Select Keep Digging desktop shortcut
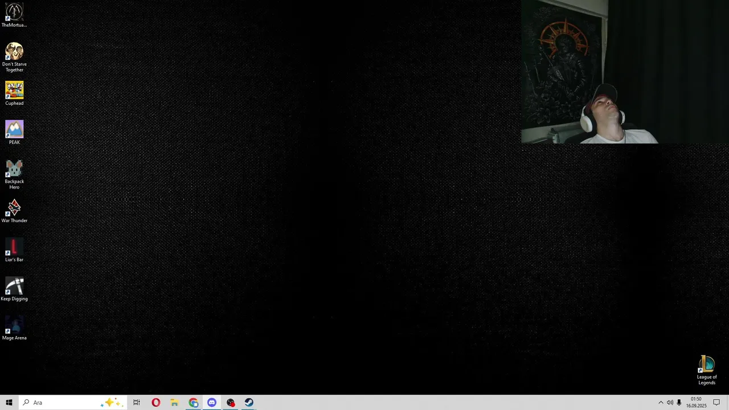729x410 pixels. tap(14, 289)
